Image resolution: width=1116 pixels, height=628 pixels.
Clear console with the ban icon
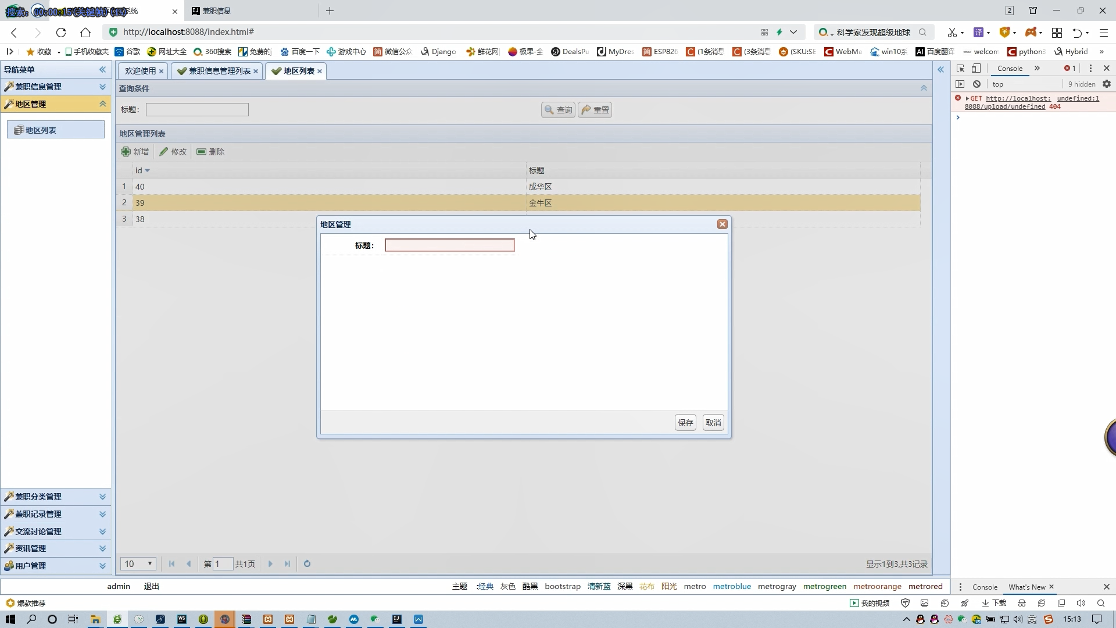pyautogui.click(x=977, y=84)
